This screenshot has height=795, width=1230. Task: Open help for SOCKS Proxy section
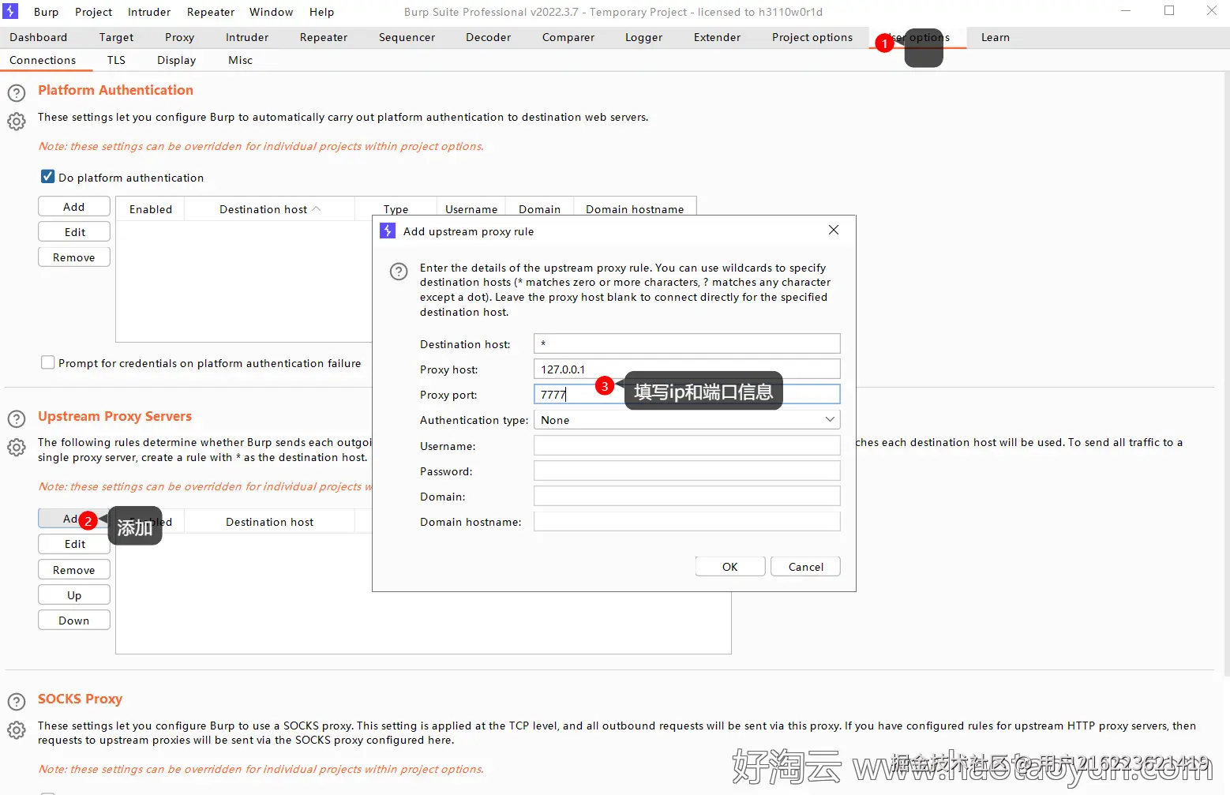[x=17, y=702]
